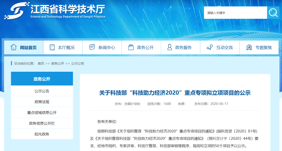Screen dimensions: 282x151
Task: Click the document icon beside 本厅概况
Action: coord(52,47)
